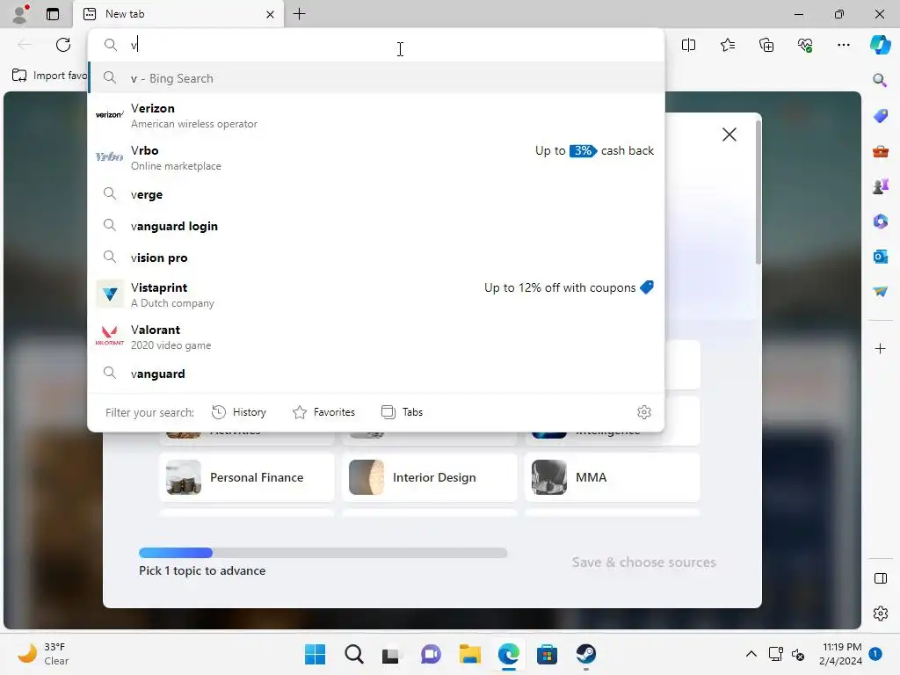
Task: Pick the Personal Finance topic
Action: point(247,477)
